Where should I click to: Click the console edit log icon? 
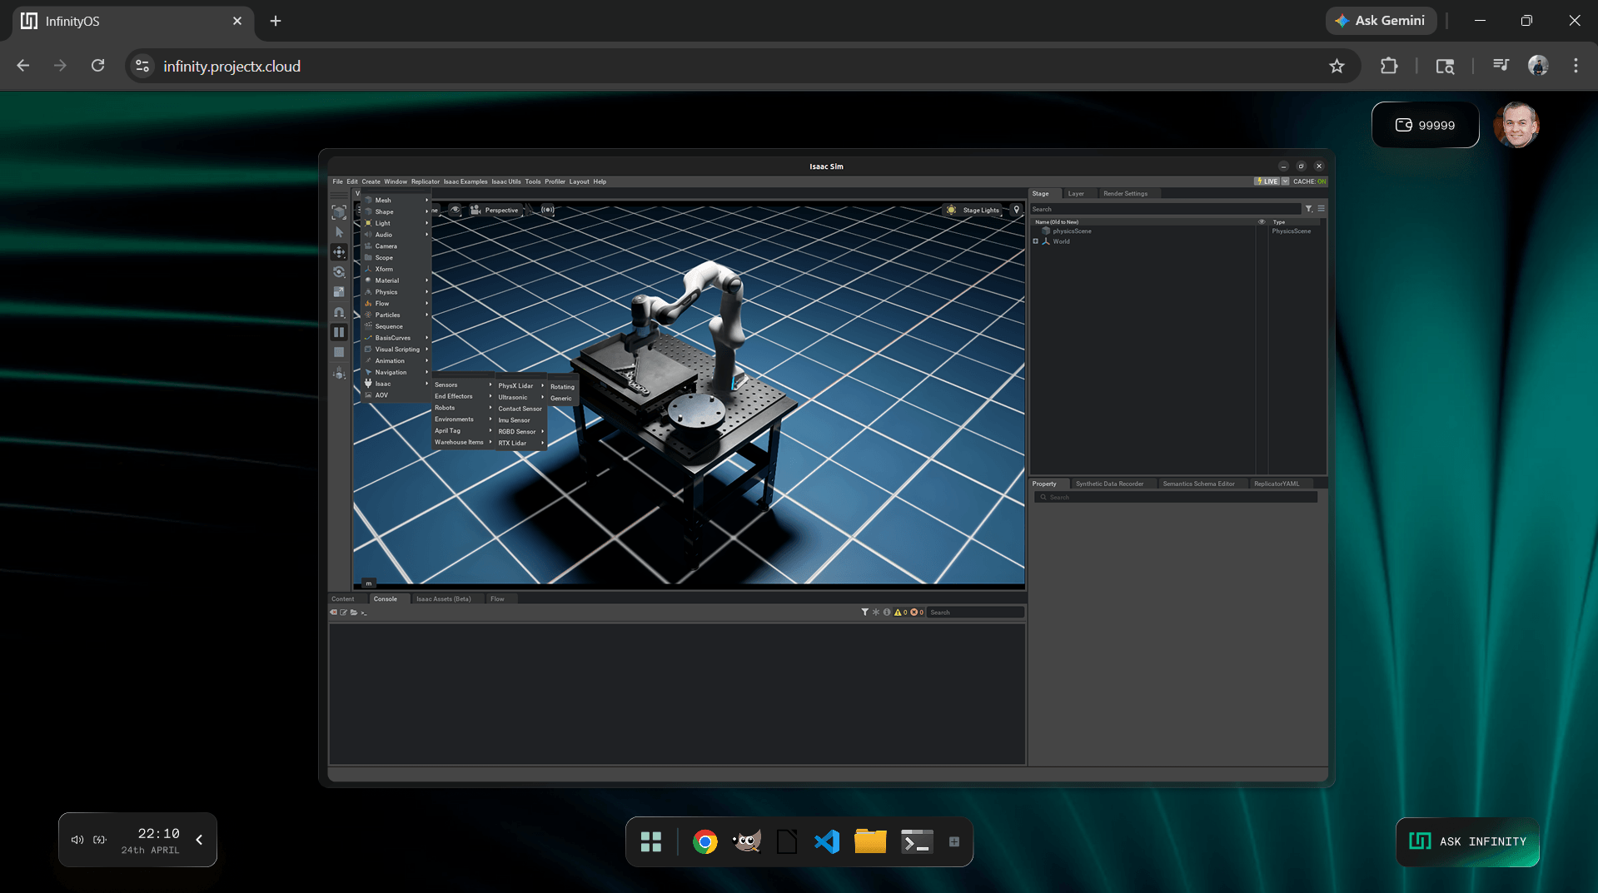pos(344,613)
